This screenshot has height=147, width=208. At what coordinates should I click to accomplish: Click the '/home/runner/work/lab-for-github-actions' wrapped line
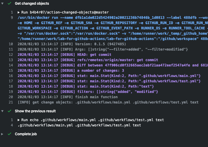[113, 39]
